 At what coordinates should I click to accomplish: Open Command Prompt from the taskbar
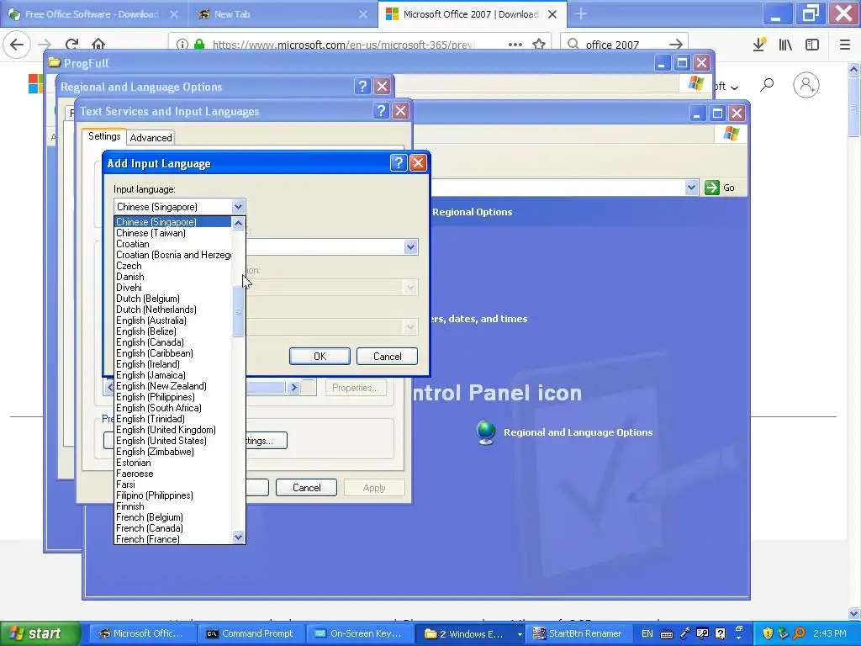[x=250, y=633]
